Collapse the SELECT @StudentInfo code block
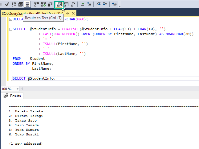This screenshot has height=149, width=199. [10, 29]
